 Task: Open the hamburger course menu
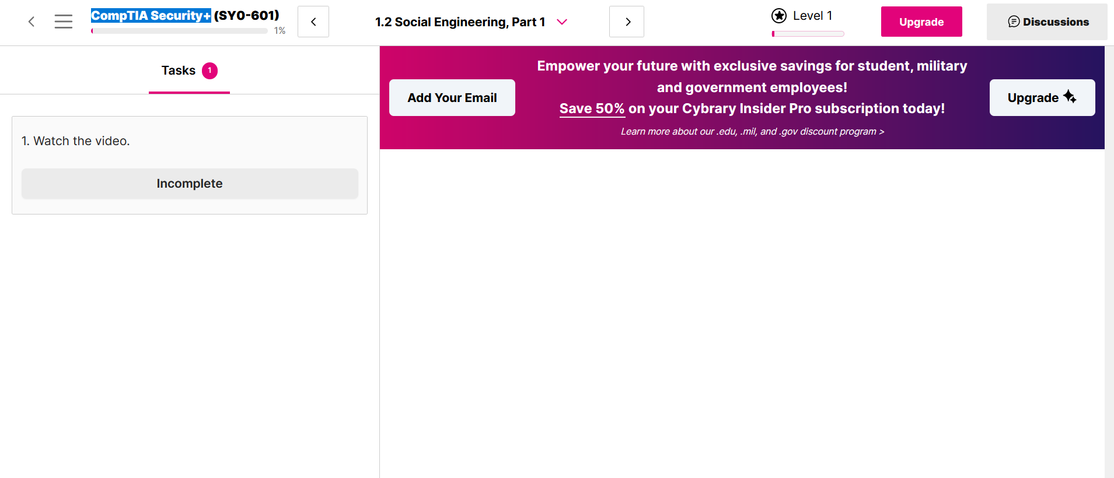64,22
